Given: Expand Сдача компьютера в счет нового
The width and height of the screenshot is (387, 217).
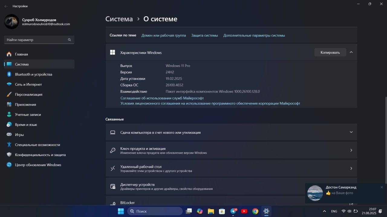Looking at the screenshot, I should pos(231,132).
